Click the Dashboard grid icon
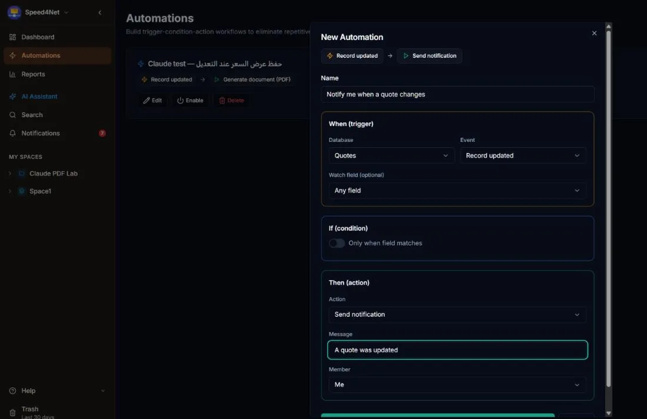647x419 pixels. coord(13,37)
